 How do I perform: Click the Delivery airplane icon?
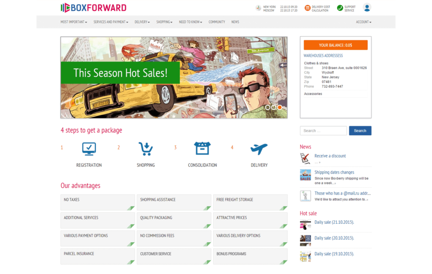coord(259,148)
